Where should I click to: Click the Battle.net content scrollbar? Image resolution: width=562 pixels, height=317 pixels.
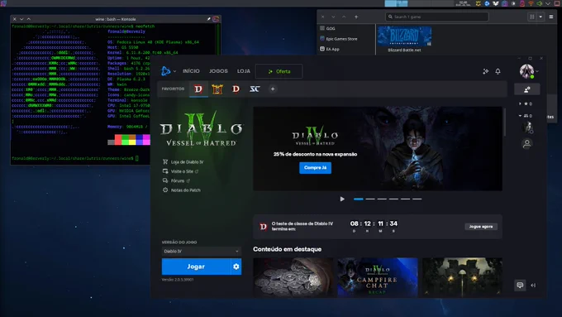point(505,122)
